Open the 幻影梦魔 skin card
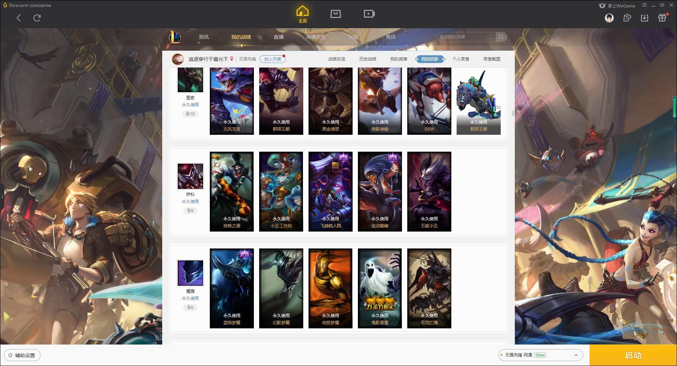 [x=281, y=288]
